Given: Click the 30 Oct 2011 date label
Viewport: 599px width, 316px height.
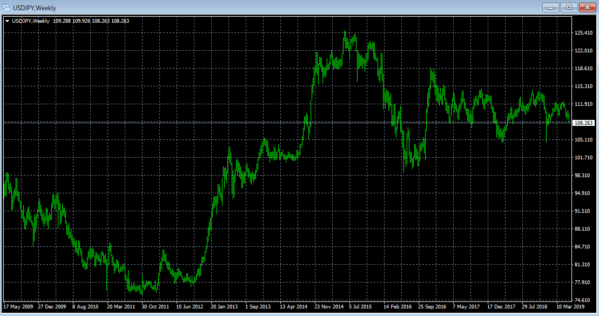Looking at the screenshot, I should pyautogui.click(x=155, y=306).
